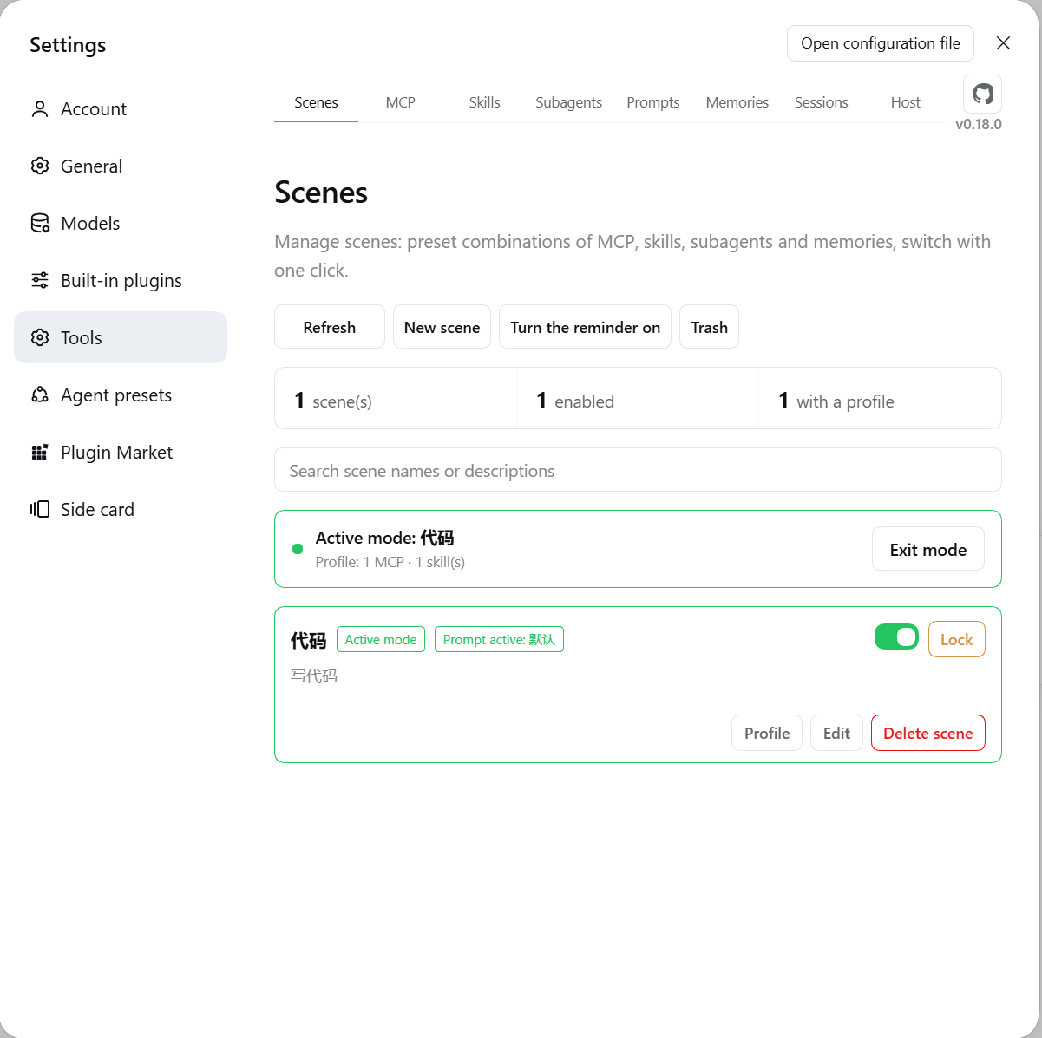Refresh the scenes list
The height and width of the screenshot is (1038, 1042).
point(330,327)
